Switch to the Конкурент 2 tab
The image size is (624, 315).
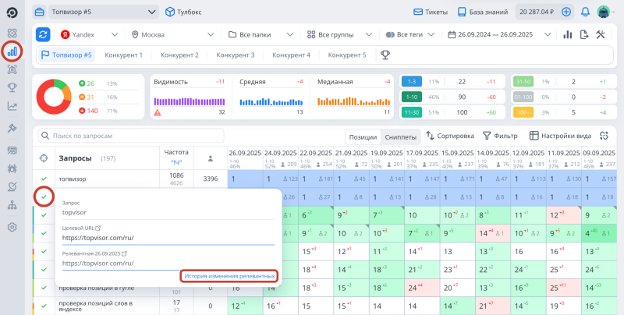[x=179, y=55]
